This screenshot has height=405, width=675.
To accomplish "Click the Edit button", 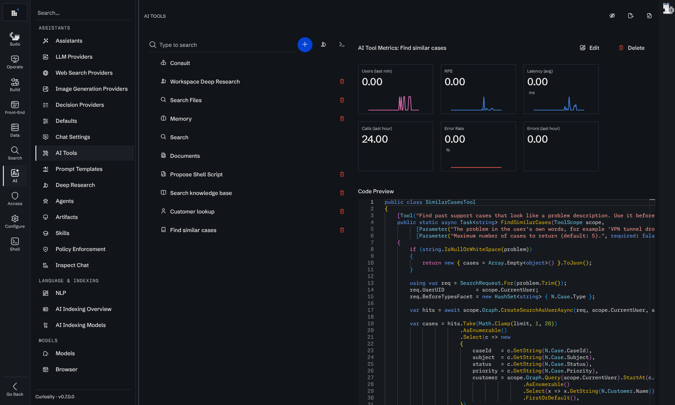I will point(590,48).
